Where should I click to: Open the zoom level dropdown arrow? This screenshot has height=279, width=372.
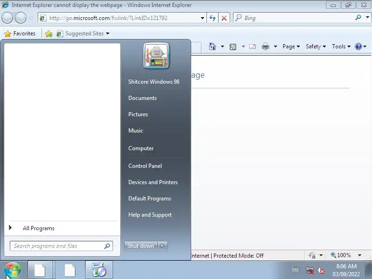pos(359,255)
